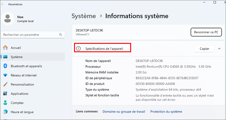Click the Paramètres window title

(16, 5)
